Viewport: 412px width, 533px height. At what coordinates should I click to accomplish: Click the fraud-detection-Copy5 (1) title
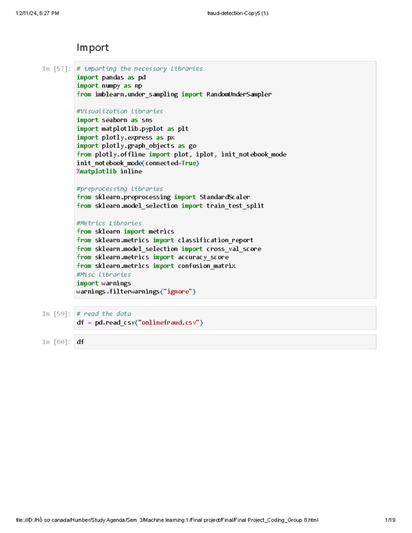(238, 13)
